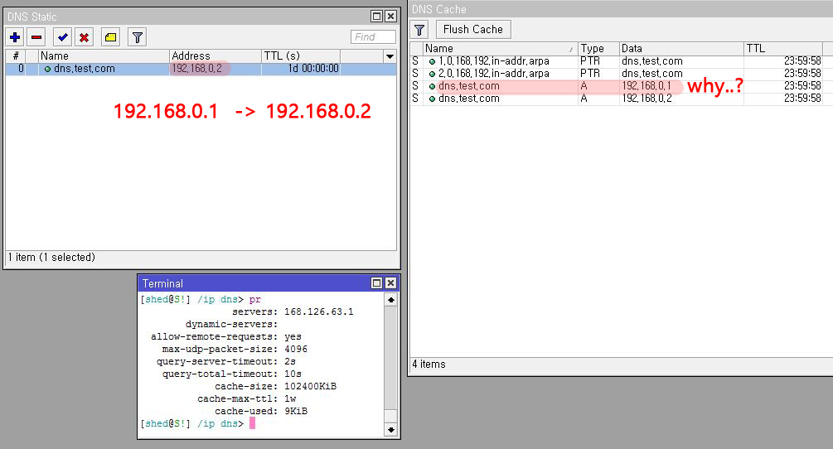The width and height of the screenshot is (833, 449).
Task: Click address 192.168.0.2 in DNS Static
Action: (196, 69)
